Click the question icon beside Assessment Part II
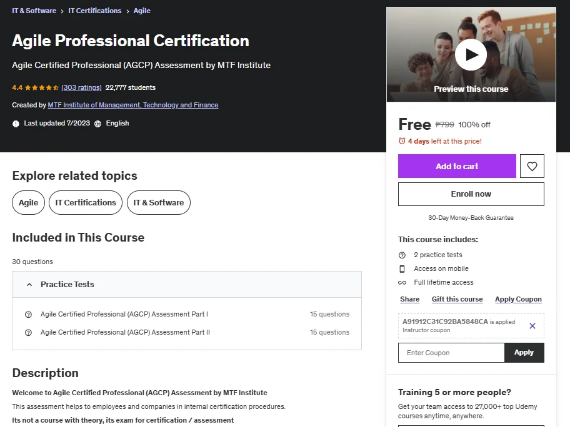Viewport: 570px width, 427px height. [28, 333]
